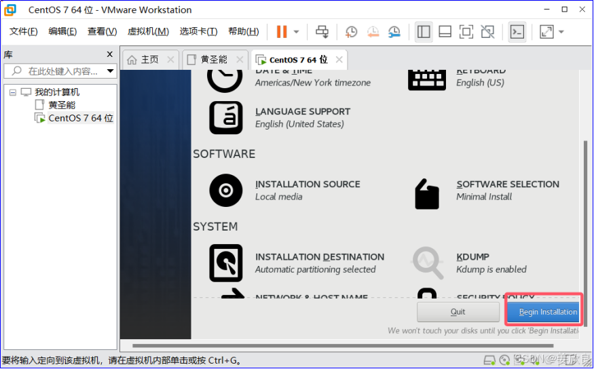
Task: Click the Kdump magnifier icon
Action: tap(427, 263)
